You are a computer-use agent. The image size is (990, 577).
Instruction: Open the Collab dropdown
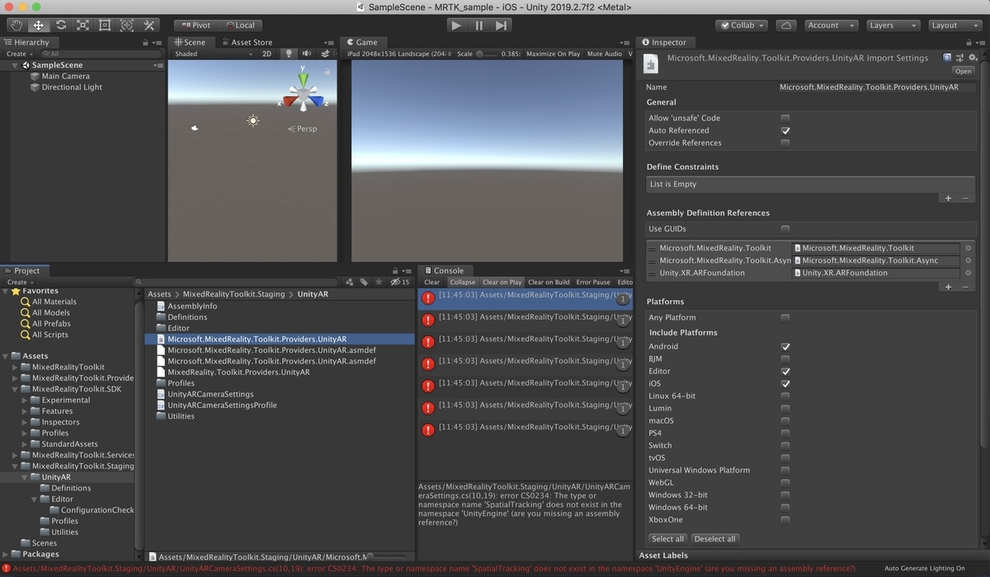(742, 26)
